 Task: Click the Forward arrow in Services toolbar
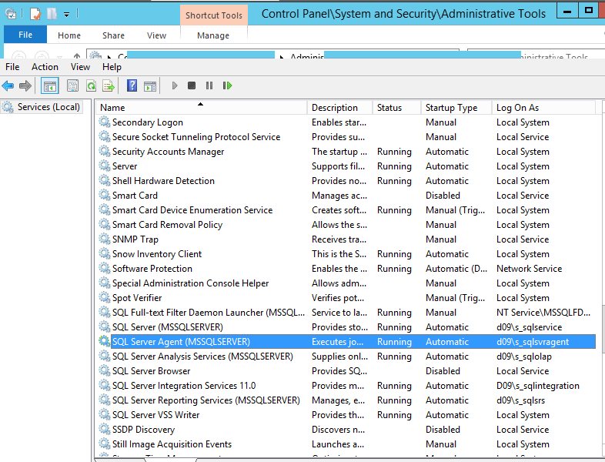click(x=25, y=85)
